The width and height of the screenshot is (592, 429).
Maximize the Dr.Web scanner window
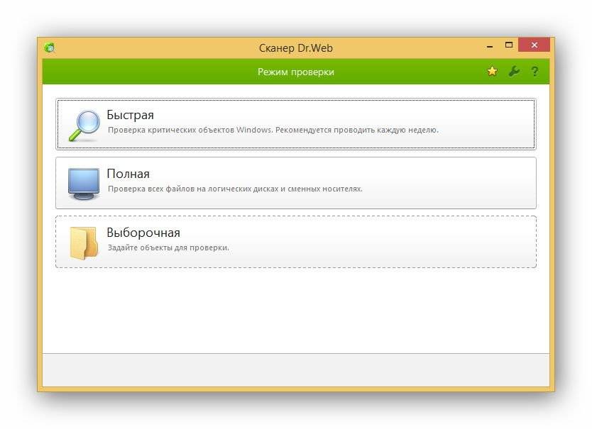click(508, 45)
